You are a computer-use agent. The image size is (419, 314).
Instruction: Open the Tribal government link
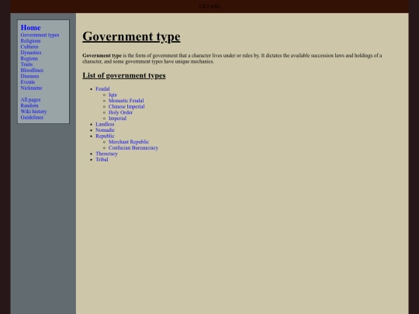(x=102, y=160)
